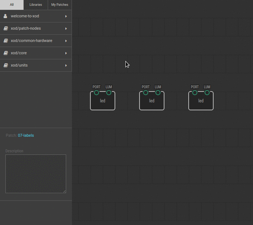The width and height of the screenshot is (253, 225).
Task: Click the book icon beside xod/units
Action: click(5, 65)
